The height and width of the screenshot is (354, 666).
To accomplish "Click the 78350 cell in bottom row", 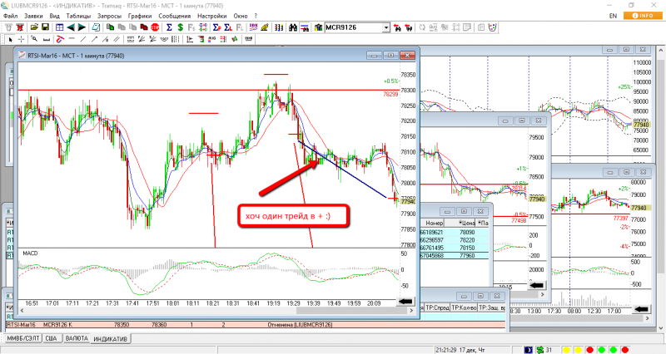I will pos(122,325).
